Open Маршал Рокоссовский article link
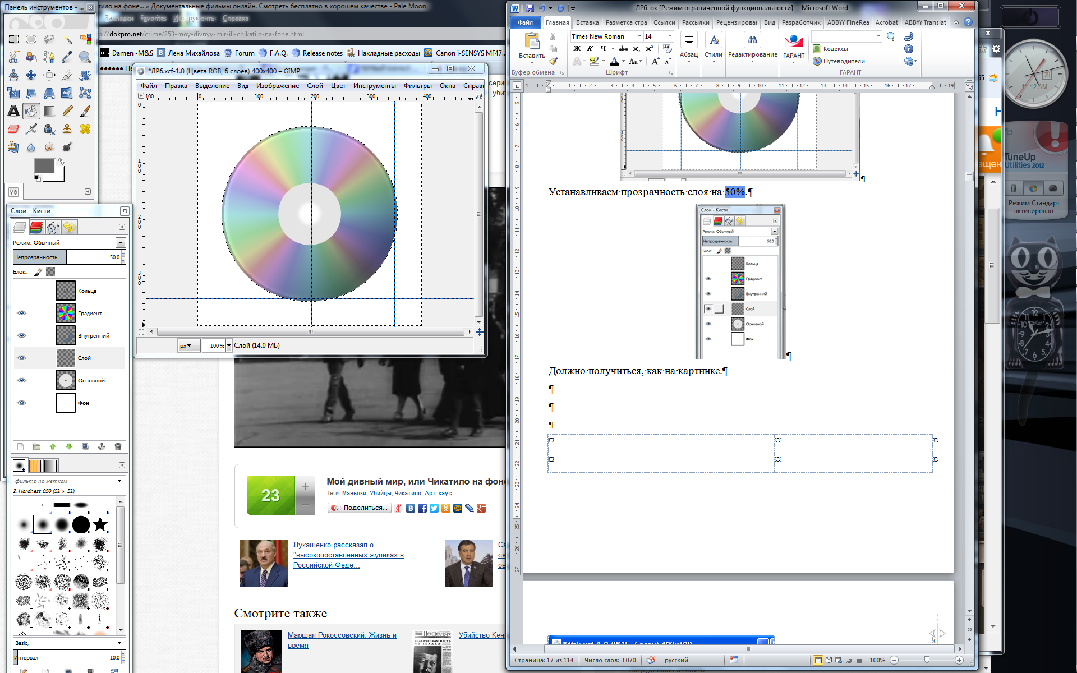 coord(342,640)
